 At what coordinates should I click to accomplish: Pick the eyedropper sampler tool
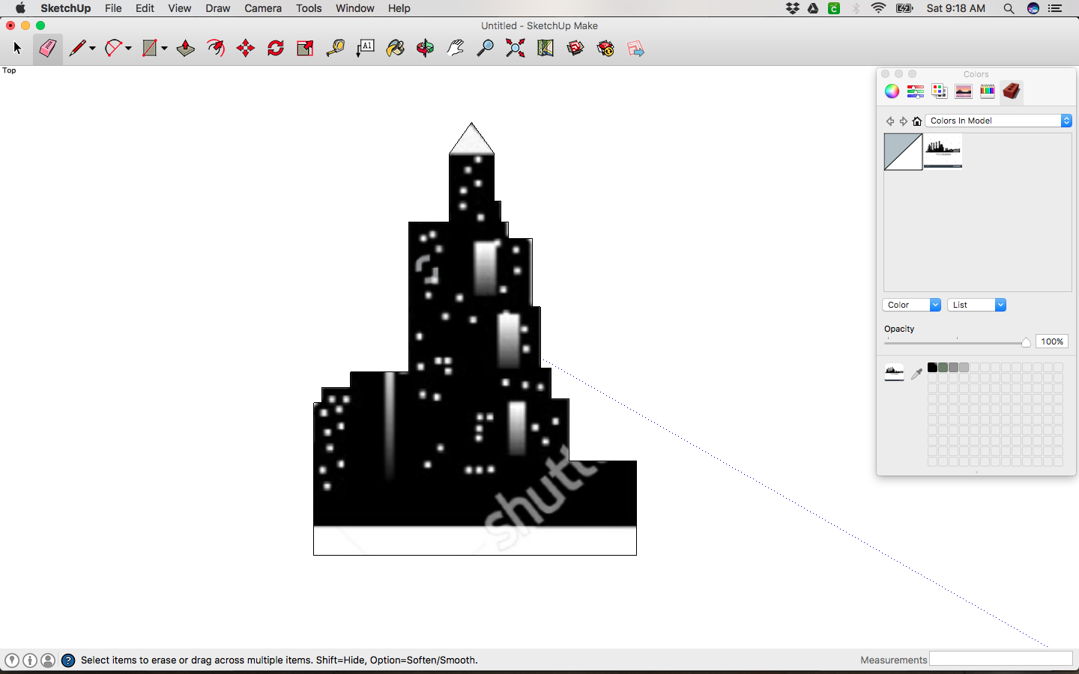(917, 373)
